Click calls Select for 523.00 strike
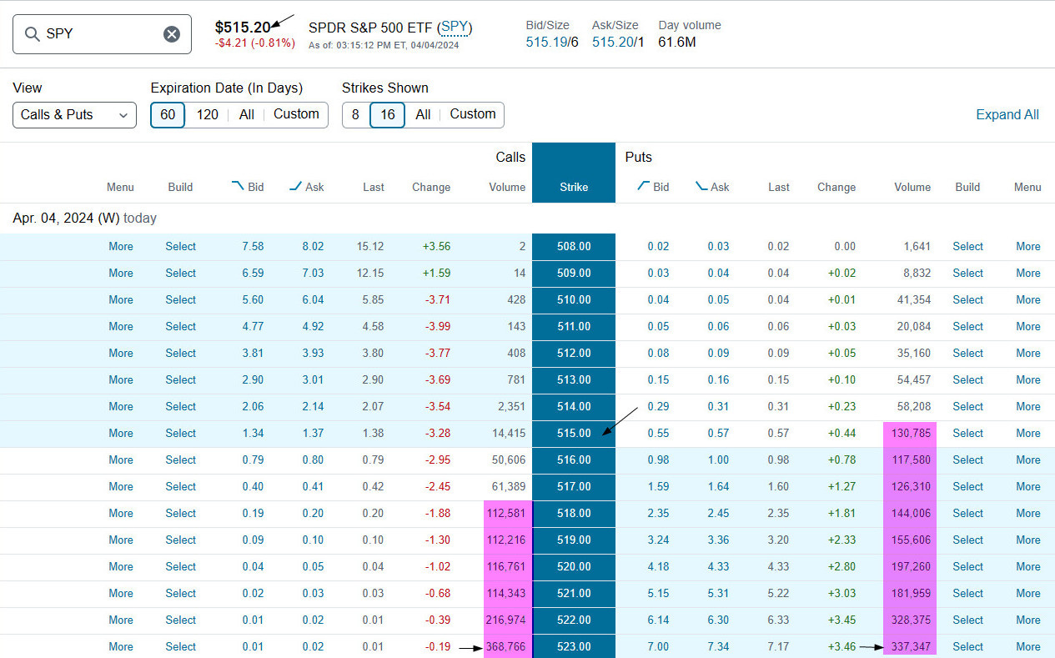Viewport: 1055px width, 658px height. pos(180,647)
